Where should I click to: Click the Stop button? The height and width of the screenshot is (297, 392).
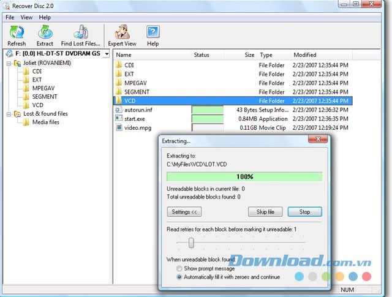[x=305, y=212]
